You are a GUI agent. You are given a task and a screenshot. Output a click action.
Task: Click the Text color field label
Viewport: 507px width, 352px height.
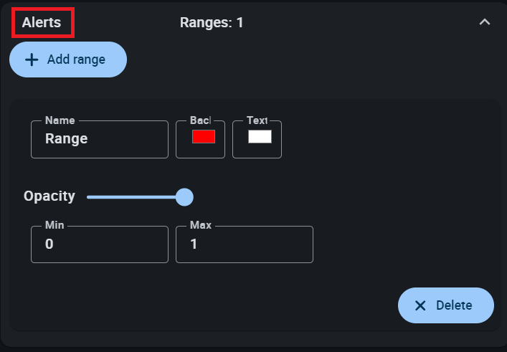[257, 120]
